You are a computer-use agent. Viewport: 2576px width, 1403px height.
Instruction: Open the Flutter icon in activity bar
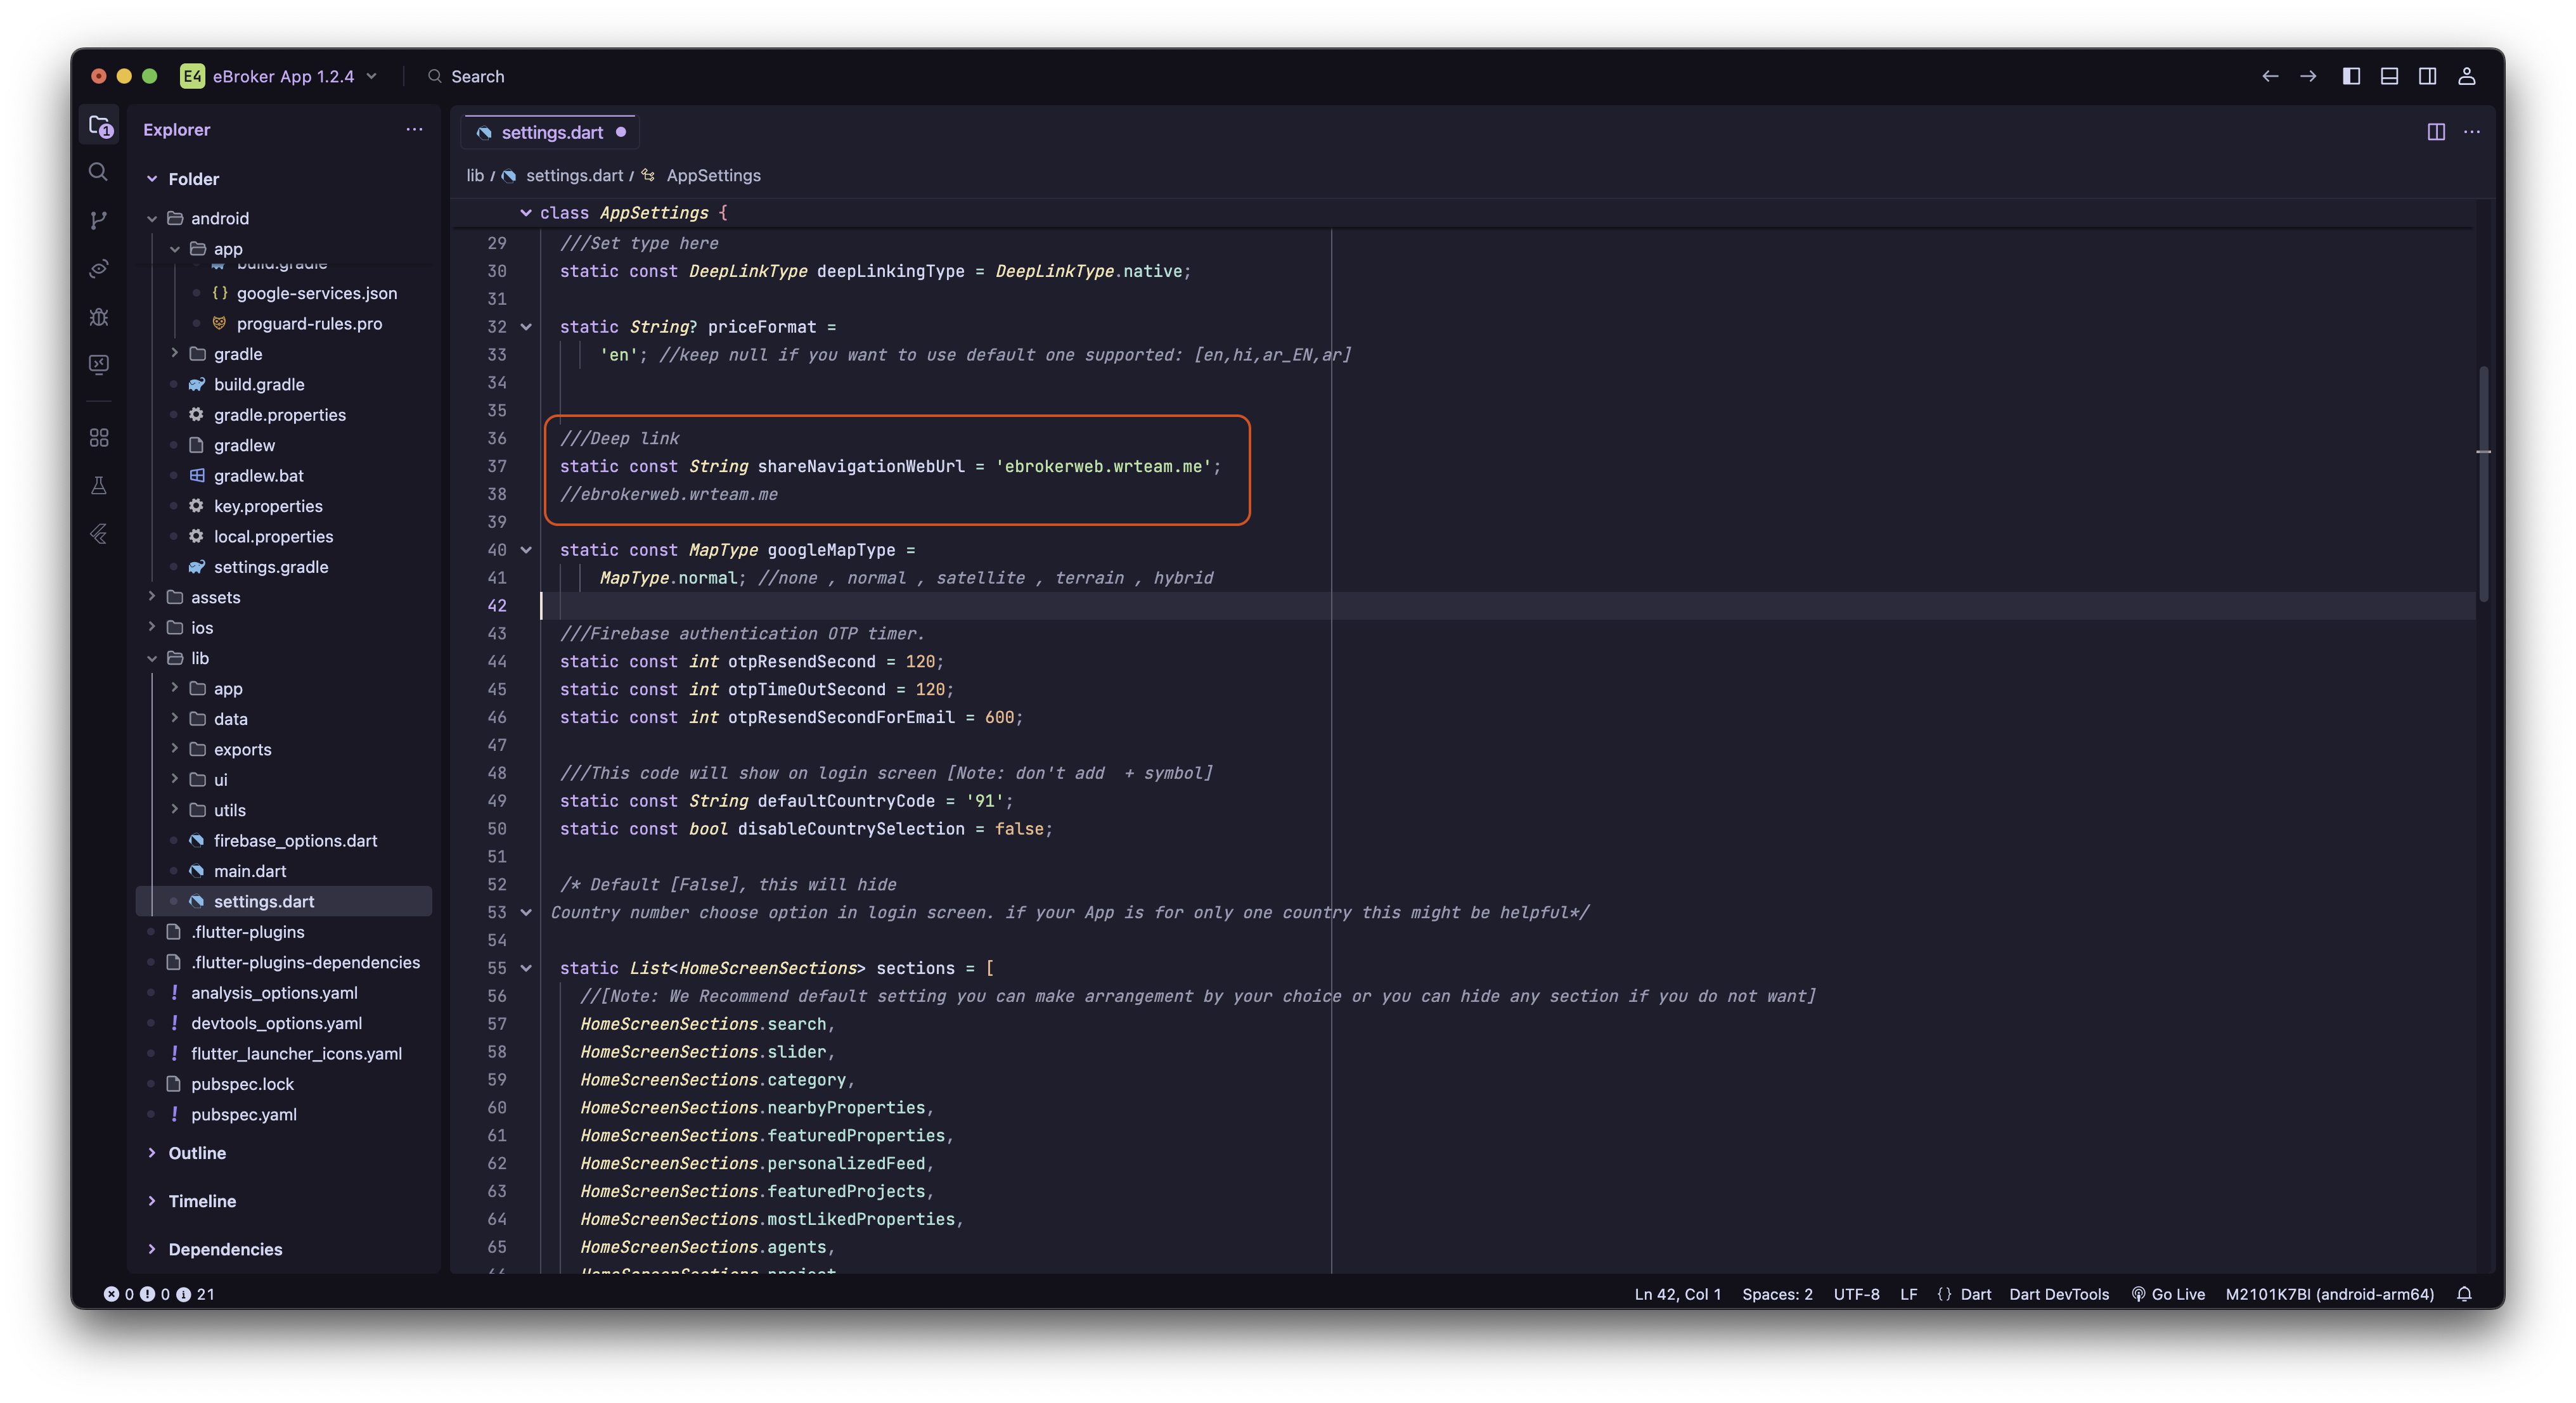(x=98, y=534)
